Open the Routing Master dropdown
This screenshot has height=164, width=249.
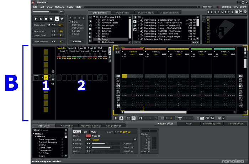click(x=135, y=140)
